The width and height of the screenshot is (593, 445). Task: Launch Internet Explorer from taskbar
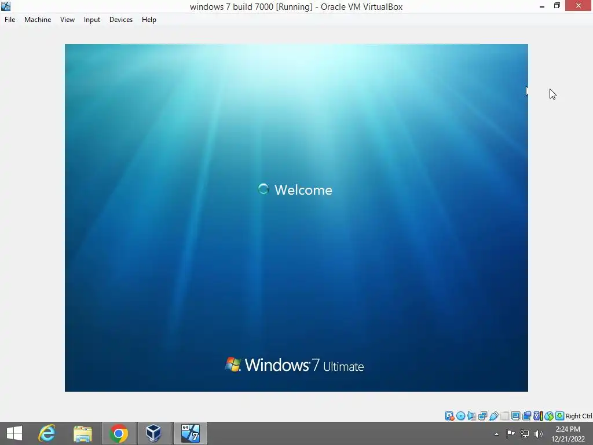coord(47,433)
